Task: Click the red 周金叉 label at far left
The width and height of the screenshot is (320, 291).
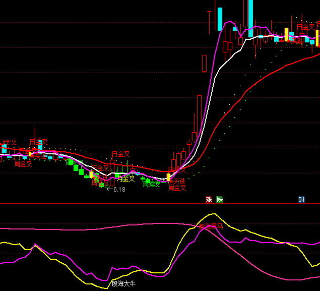Action: pos(23,164)
